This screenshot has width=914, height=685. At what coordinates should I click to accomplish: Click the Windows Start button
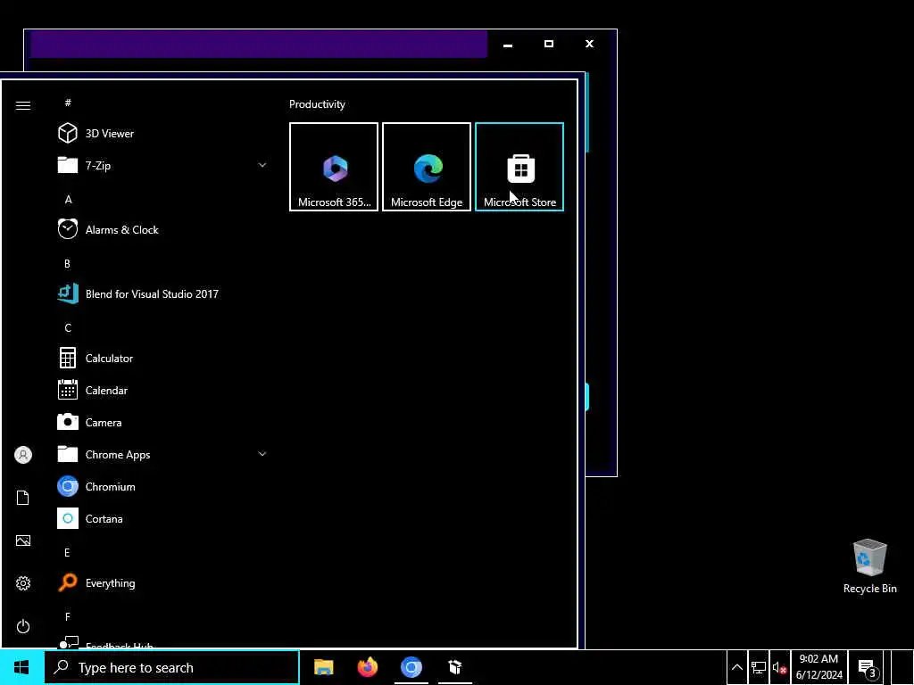(21, 667)
